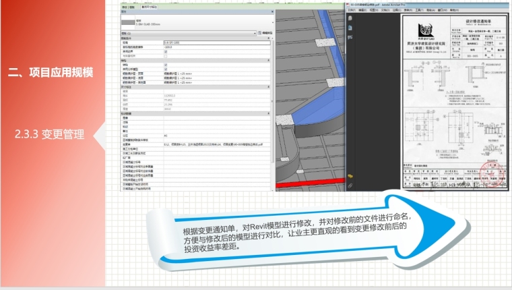Open the Tools menu in Acrobat menu bar

[x=418, y=10]
